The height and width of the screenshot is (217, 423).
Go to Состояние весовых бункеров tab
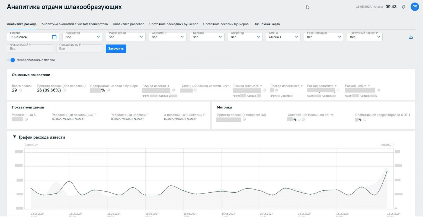[x=226, y=24]
